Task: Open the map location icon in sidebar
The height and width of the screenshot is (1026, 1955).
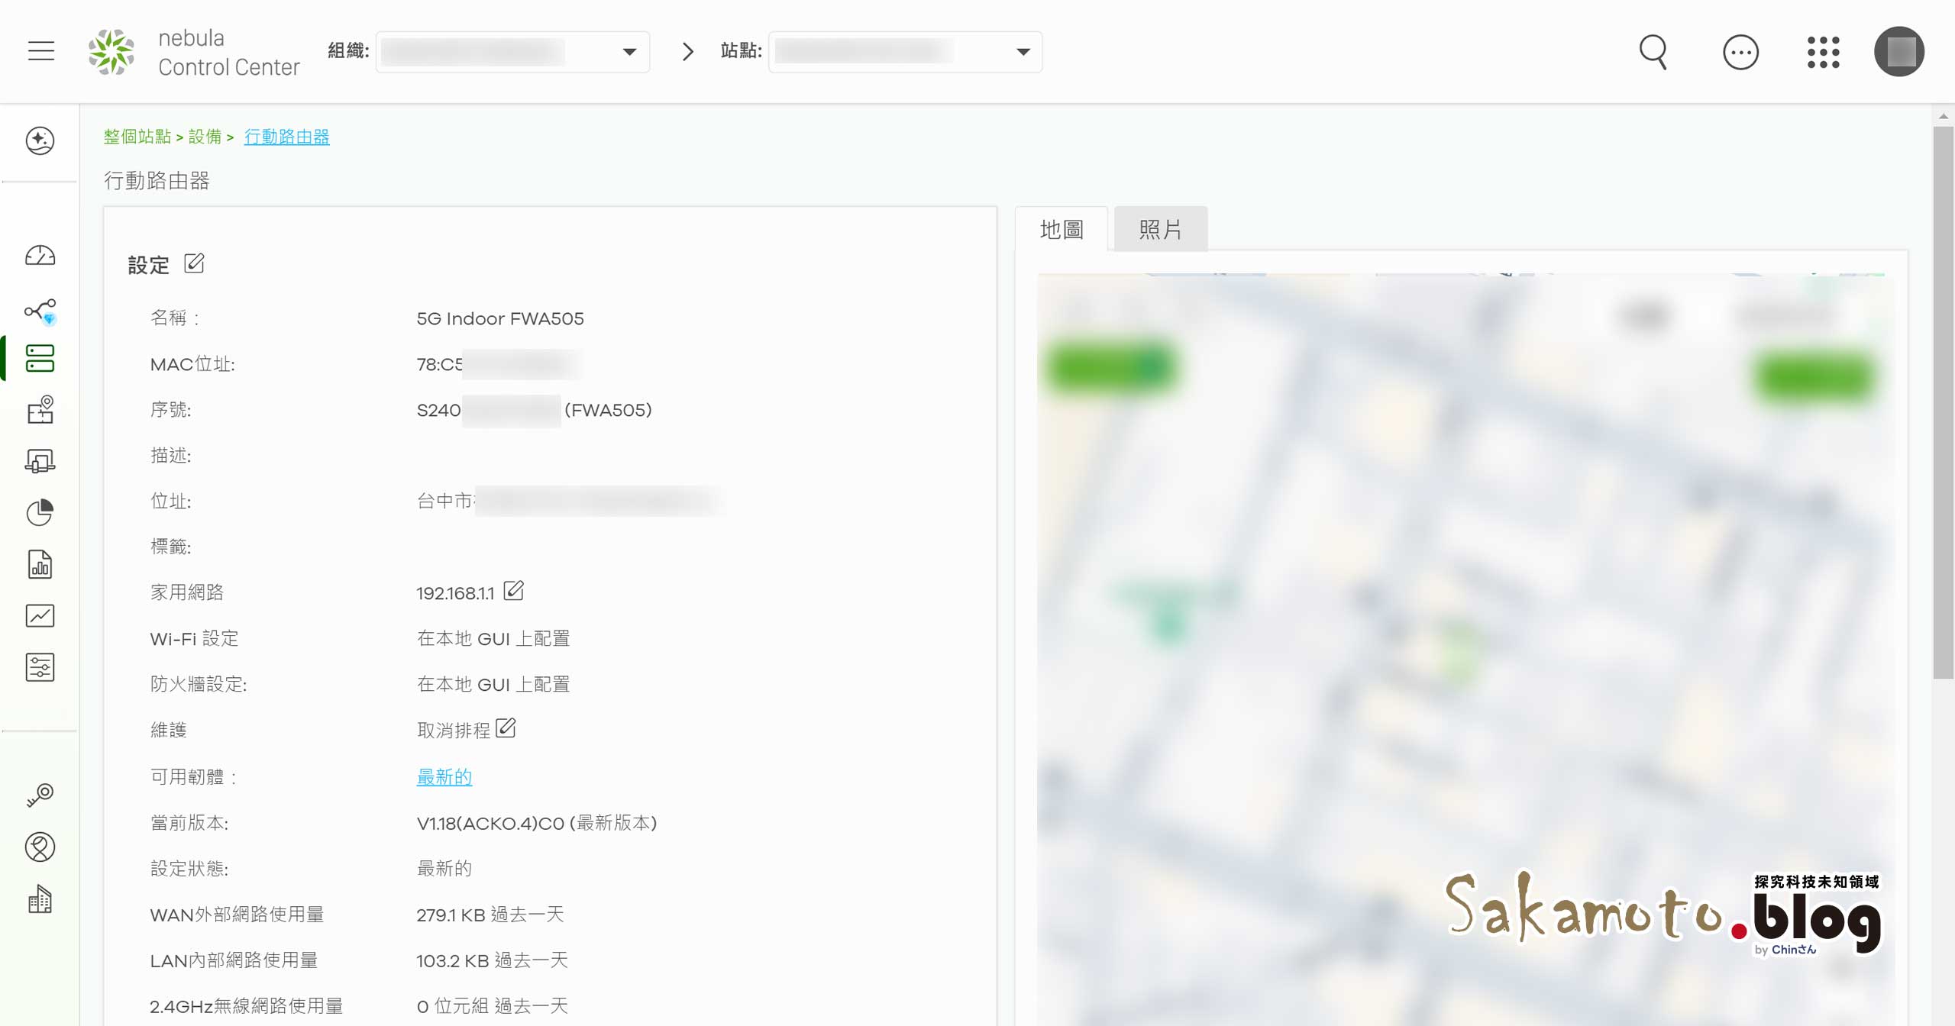Action: (x=40, y=410)
